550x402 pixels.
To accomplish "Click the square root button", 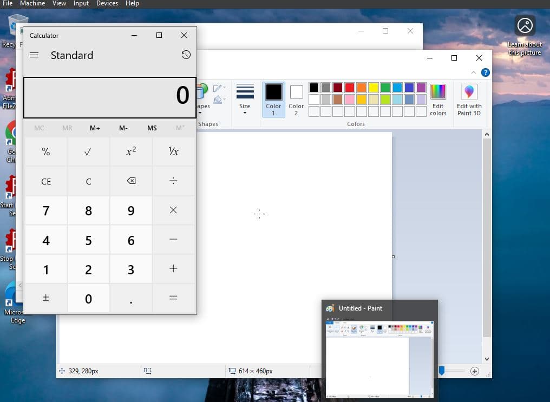I will point(88,152).
